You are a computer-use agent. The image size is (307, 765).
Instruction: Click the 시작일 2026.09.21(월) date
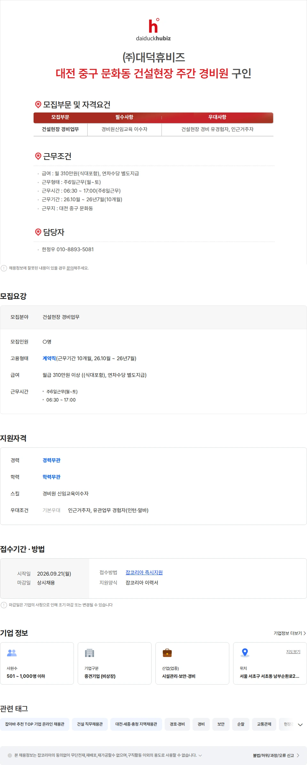pyautogui.click(x=54, y=574)
